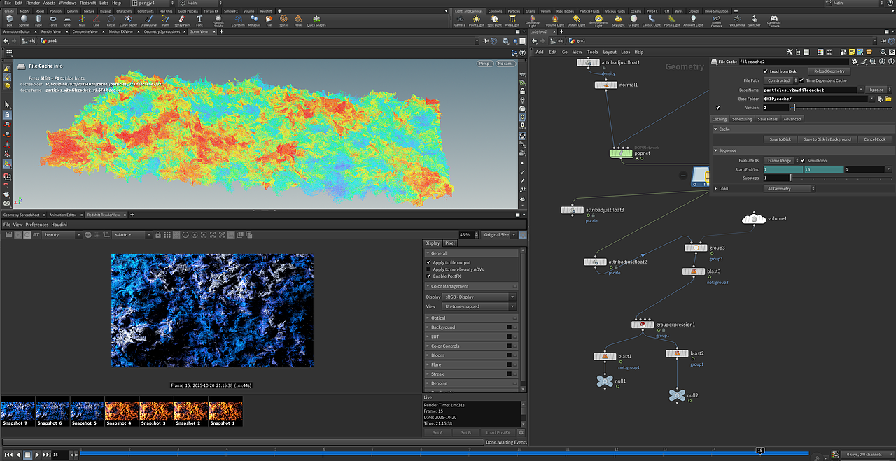
Task: Add a Spot Light
Action: pos(495,21)
